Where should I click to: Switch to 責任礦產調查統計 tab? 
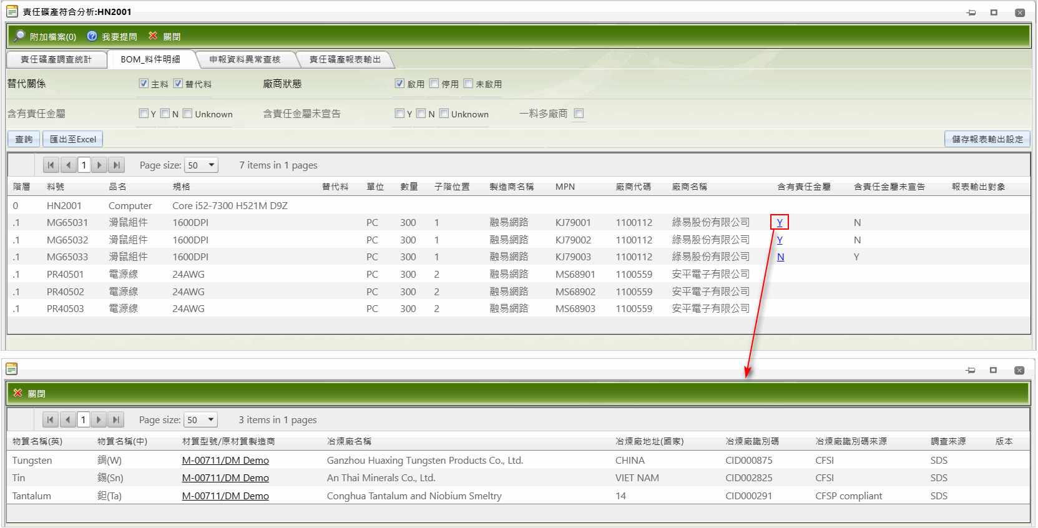click(x=56, y=59)
